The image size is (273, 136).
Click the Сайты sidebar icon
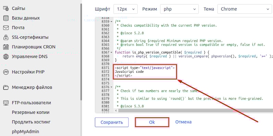[x=6, y=8]
